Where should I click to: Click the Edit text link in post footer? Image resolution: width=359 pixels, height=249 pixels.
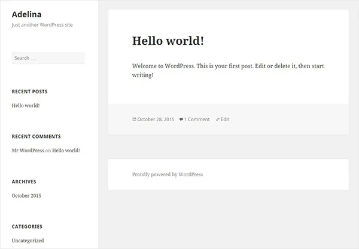coord(225,119)
